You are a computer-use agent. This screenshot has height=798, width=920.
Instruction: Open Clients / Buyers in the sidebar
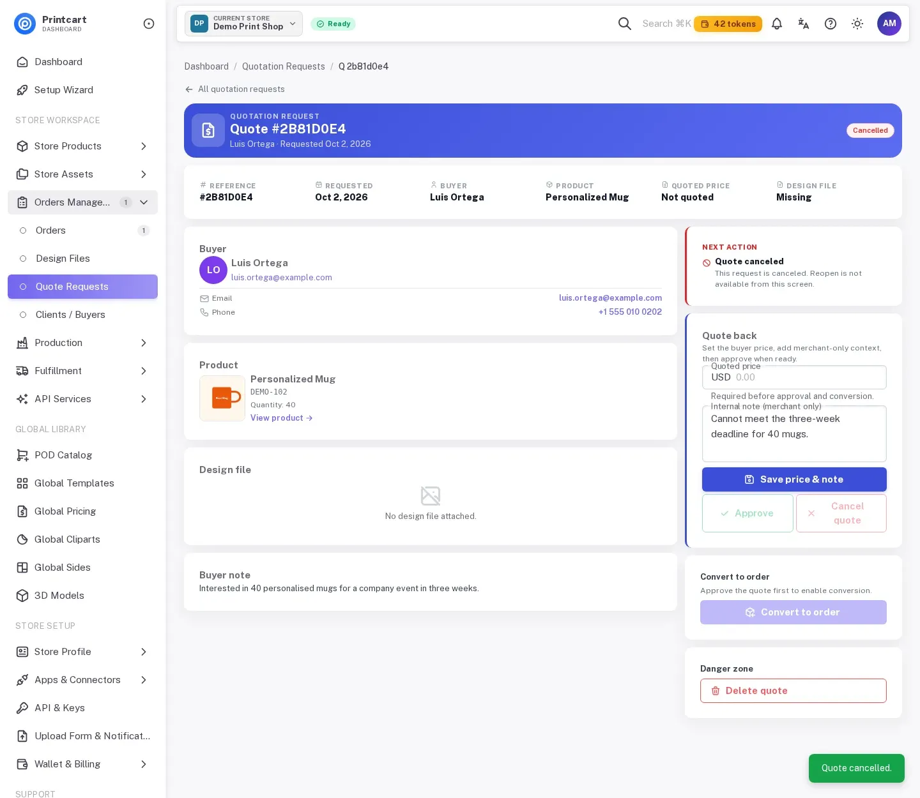pyautogui.click(x=83, y=315)
